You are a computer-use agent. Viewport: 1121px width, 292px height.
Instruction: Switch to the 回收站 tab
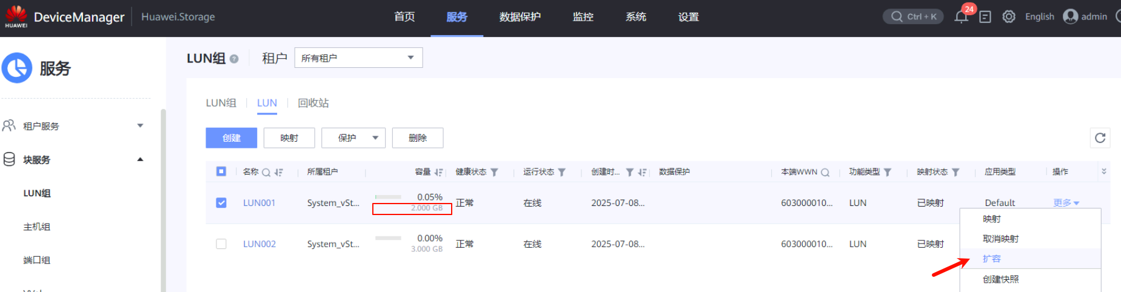click(313, 103)
